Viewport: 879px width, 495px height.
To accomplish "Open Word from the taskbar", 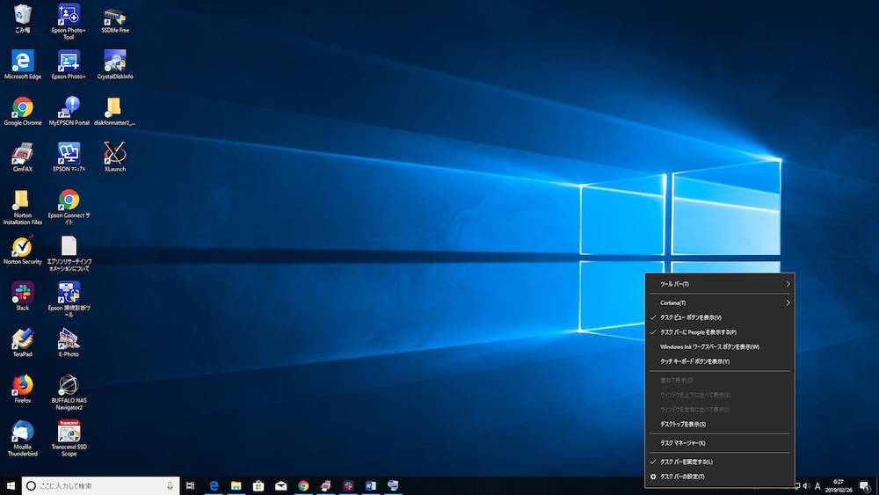I will click(371, 486).
